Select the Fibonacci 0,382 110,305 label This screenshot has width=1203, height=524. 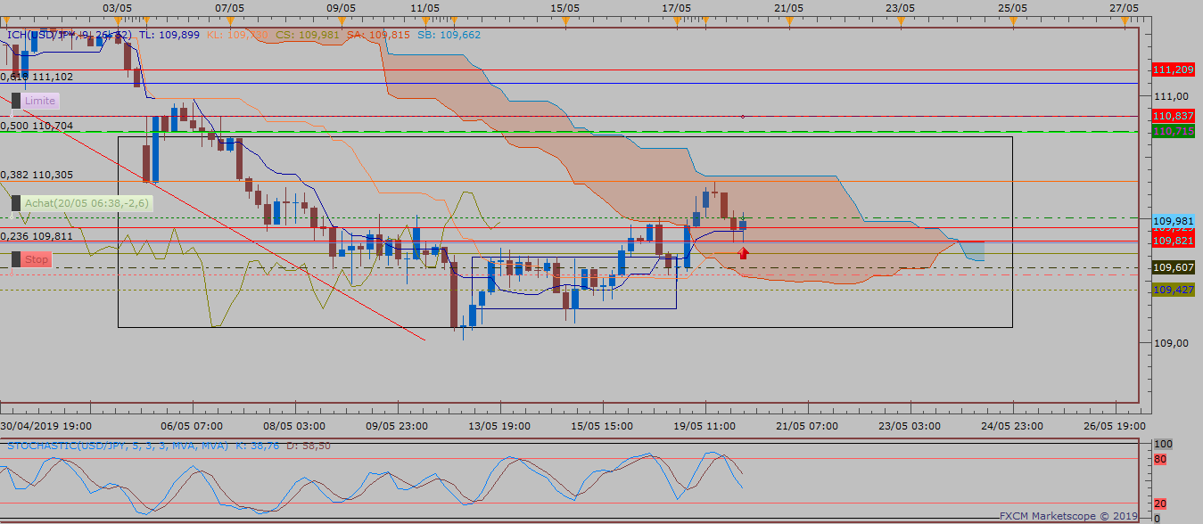pyautogui.click(x=37, y=175)
